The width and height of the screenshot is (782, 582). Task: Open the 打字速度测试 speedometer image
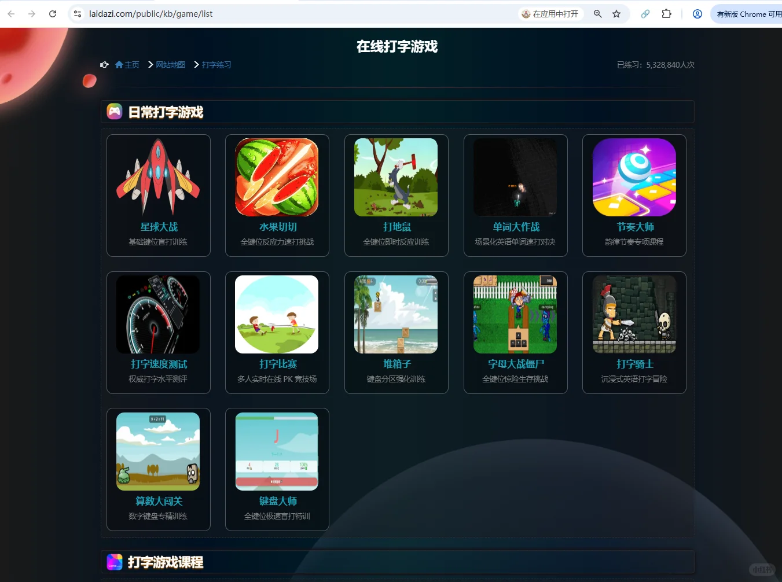tap(158, 314)
